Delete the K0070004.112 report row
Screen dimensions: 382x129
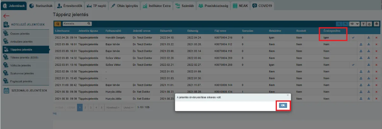376,44
